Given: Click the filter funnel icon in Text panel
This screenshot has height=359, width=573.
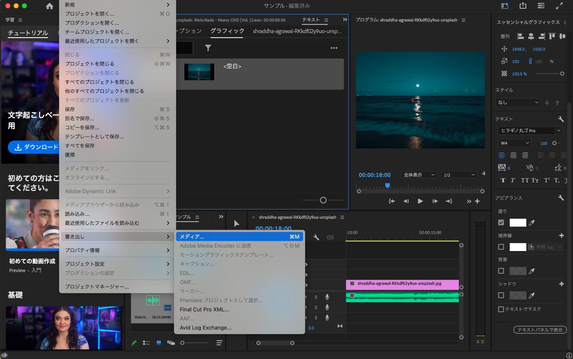Looking at the screenshot, I should tap(208, 48).
